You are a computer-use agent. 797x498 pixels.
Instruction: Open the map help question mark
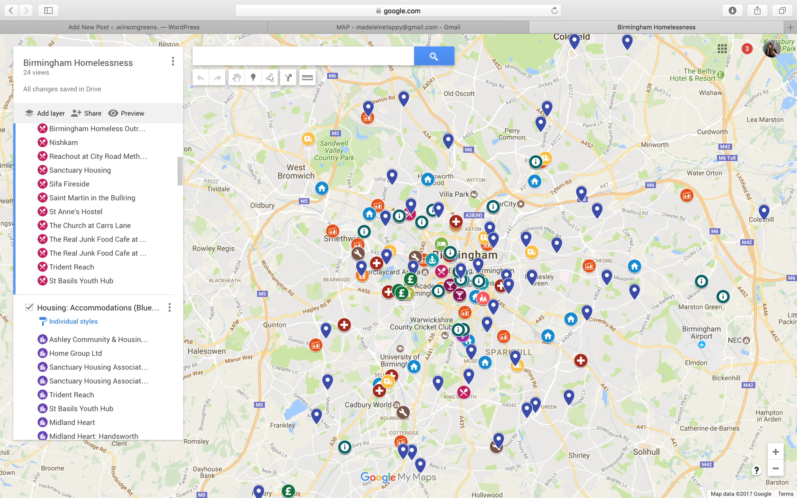point(756,470)
